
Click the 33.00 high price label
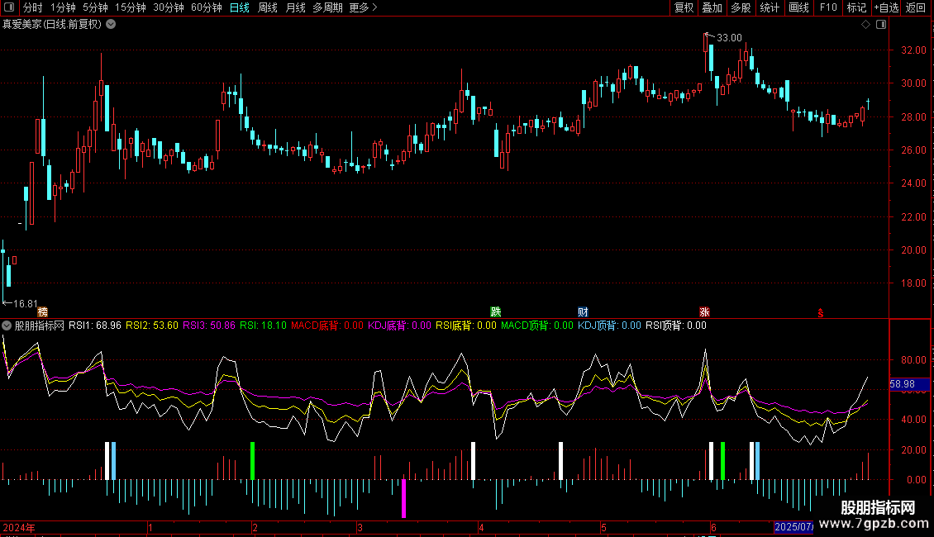tap(729, 37)
